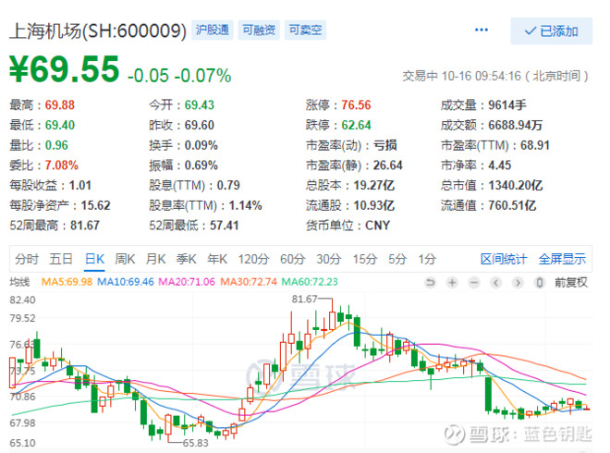
Task: Click the 均线 label in chart header
Action: click(19, 282)
